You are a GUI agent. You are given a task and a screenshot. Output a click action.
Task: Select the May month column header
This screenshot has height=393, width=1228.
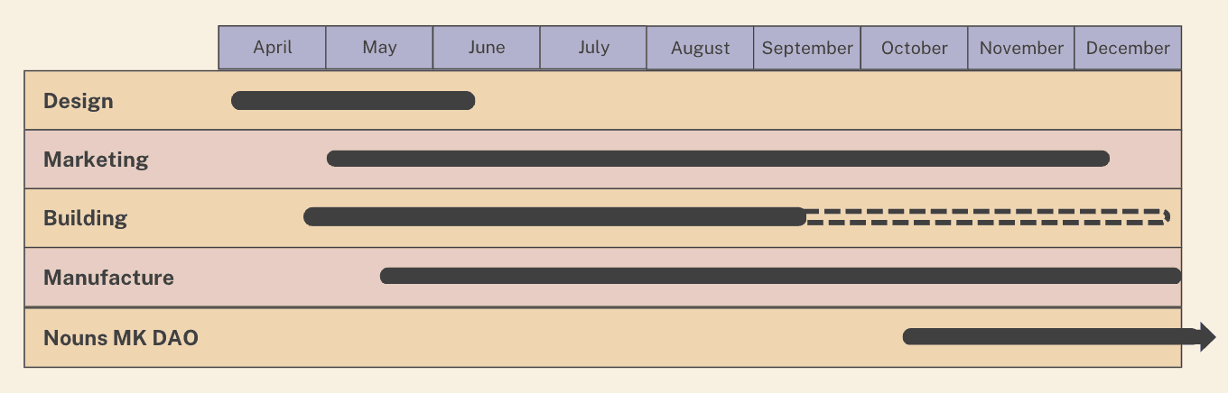pos(379,48)
